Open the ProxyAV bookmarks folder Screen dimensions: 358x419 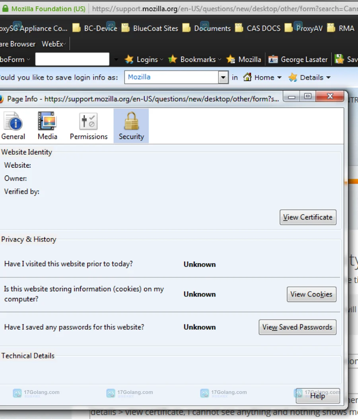pos(304,28)
